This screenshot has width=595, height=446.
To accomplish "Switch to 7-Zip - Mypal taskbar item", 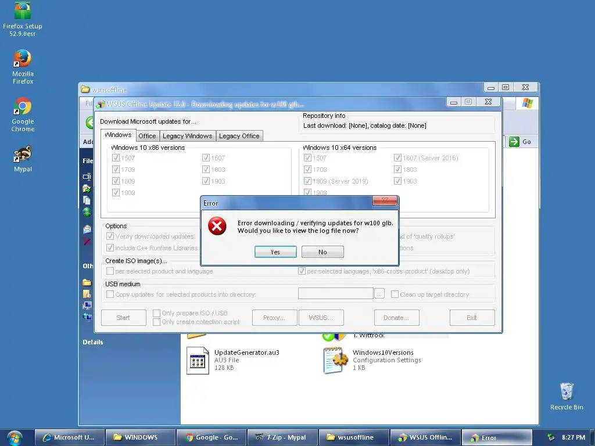I will pyautogui.click(x=282, y=437).
